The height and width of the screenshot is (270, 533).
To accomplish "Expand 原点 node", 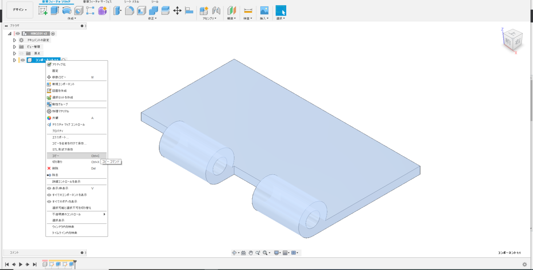I will [x=15, y=53].
